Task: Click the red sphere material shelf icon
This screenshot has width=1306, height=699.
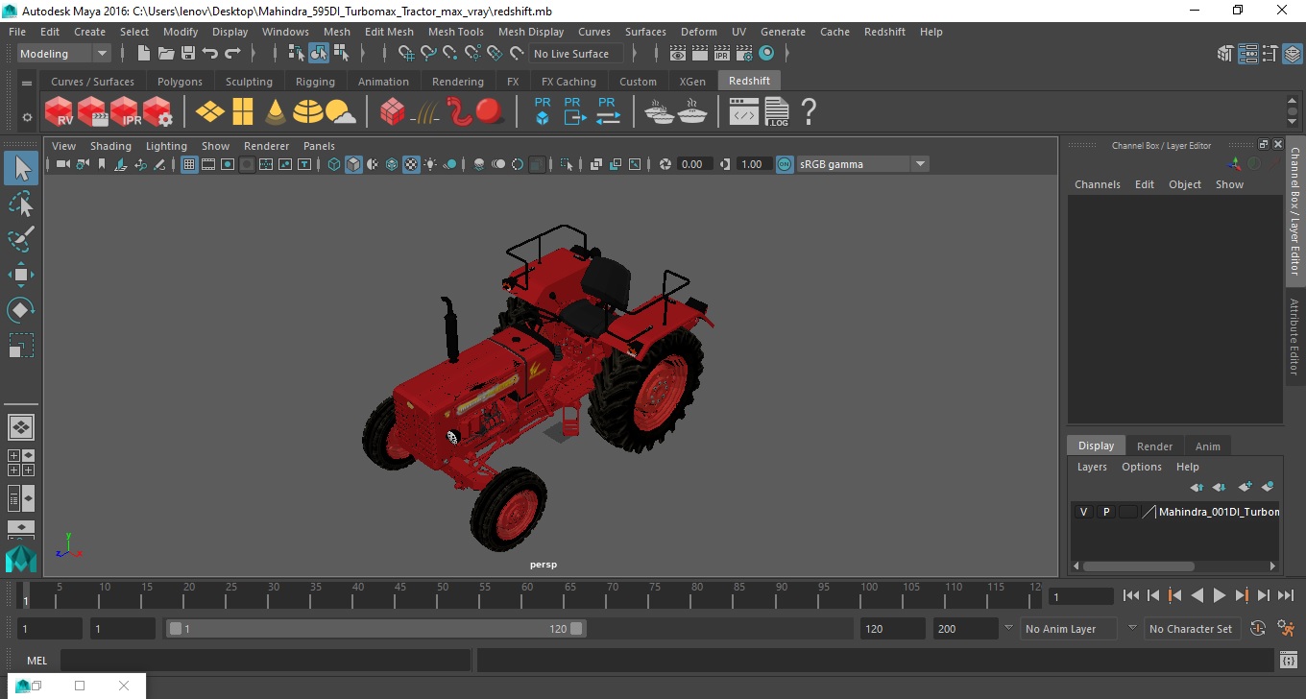Action: point(490,112)
